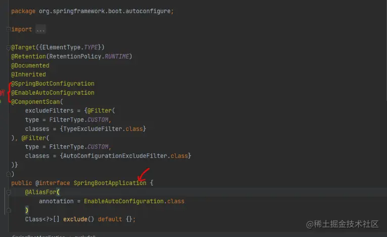Screen dimensions: 387x237
Task: Click the '@ComponentScan(' annotation
Action: 37,102
